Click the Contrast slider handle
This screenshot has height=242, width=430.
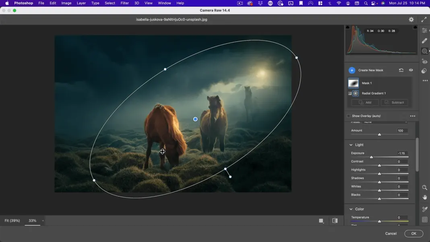[x=379, y=165]
